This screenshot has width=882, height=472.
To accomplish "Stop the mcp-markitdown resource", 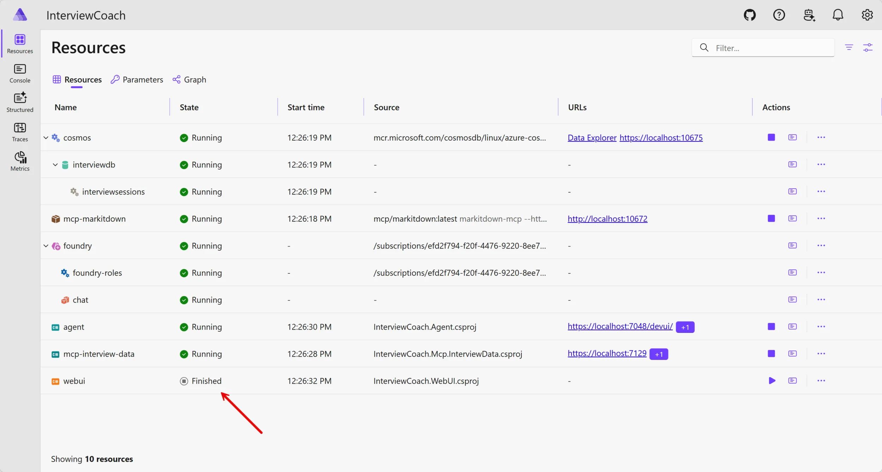I will (x=771, y=219).
